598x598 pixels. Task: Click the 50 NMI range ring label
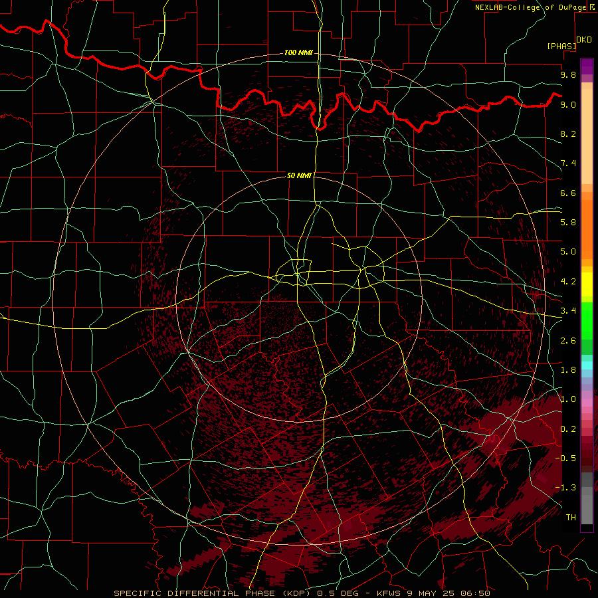point(300,175)
